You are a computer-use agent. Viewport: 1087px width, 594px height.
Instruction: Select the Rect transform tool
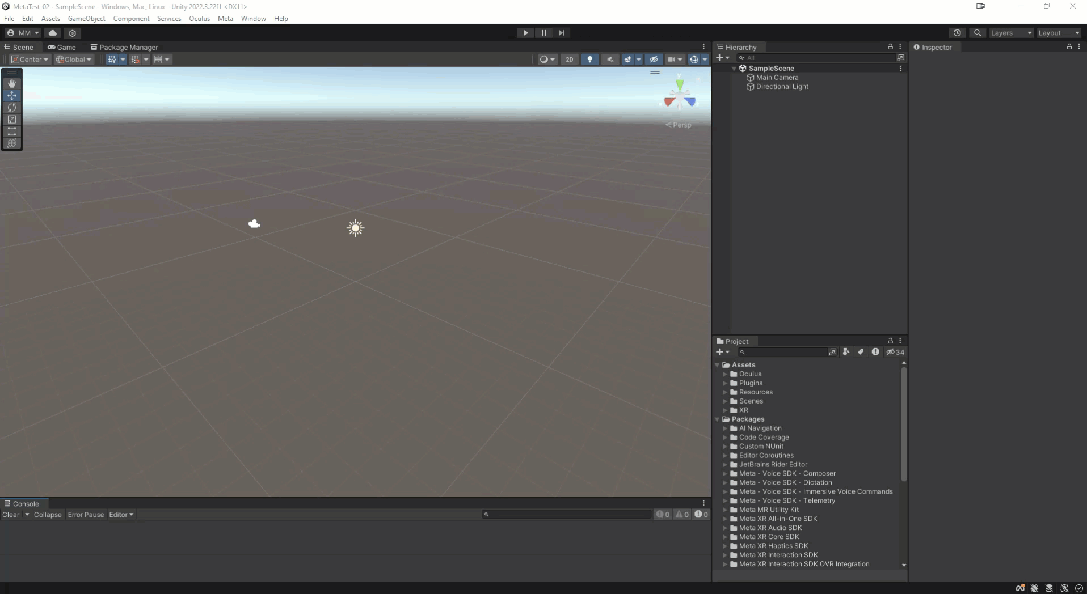tap(12, 131)
